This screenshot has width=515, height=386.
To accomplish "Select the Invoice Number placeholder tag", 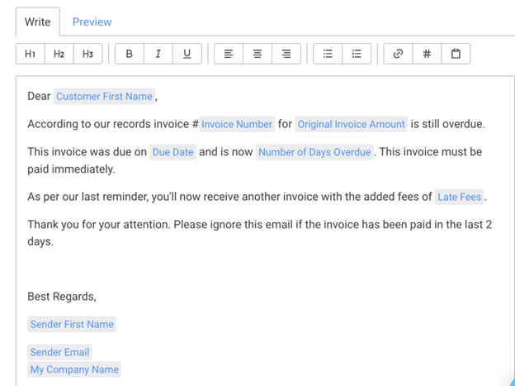I will [237, 124].
